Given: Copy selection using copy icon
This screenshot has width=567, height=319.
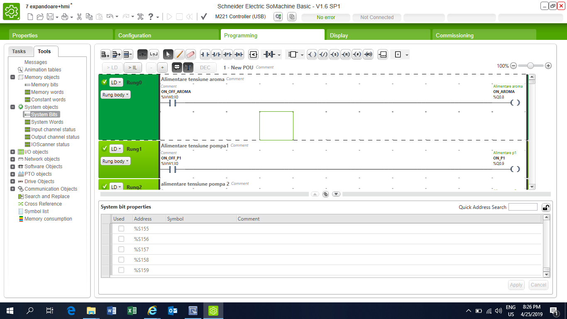Looking at the screenshot, I should tap(89, 17).
